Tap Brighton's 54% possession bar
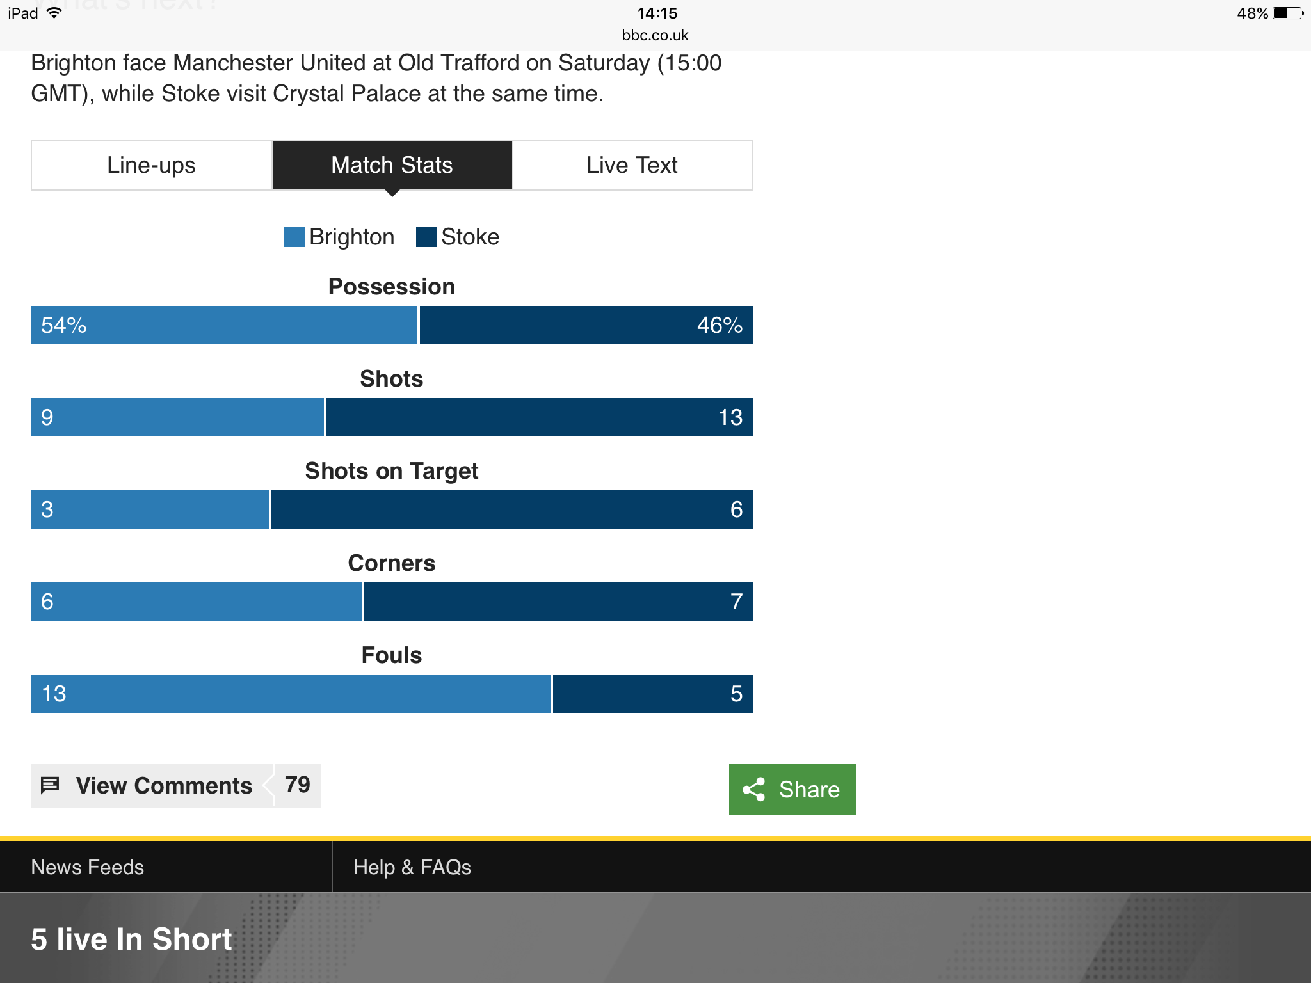The image size is (1311, 983). point(224,325)
